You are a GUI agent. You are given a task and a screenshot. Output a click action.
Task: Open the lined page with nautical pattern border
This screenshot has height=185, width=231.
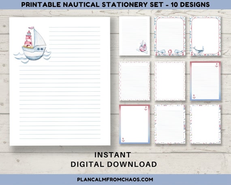click(x=170, y=124)
